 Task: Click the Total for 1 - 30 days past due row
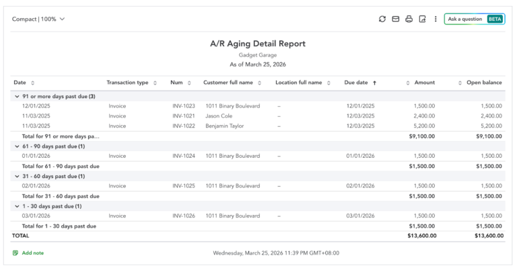point(258,226)
